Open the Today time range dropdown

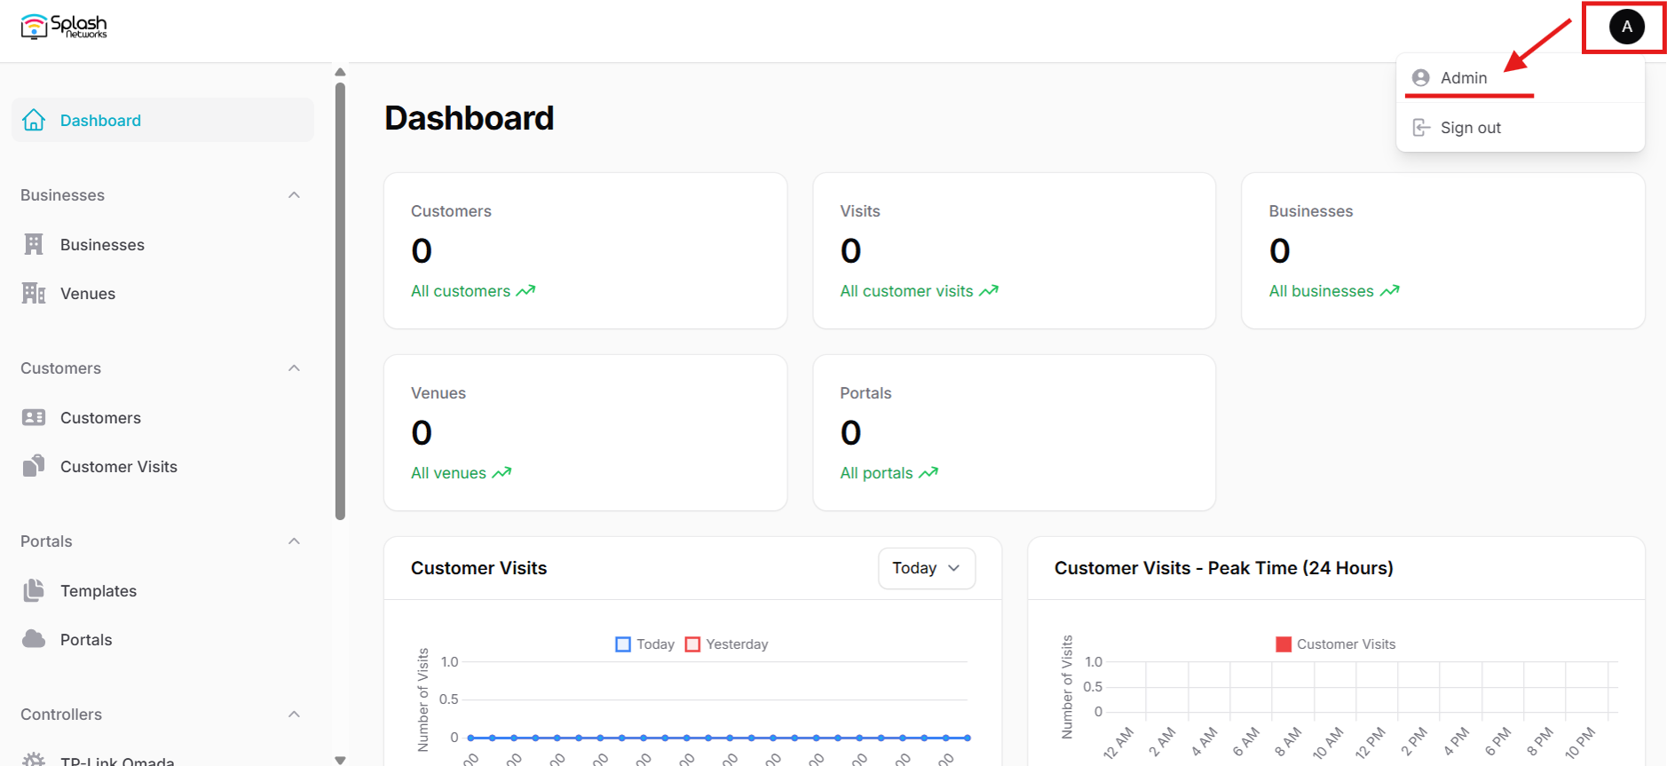pos(926,568)
